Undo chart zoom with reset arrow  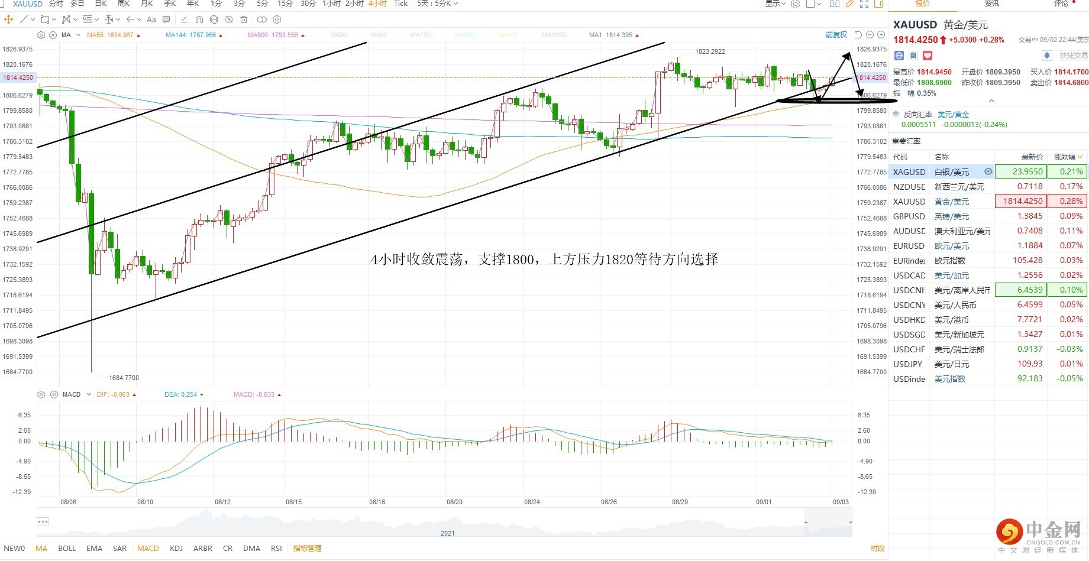(858, 35)
